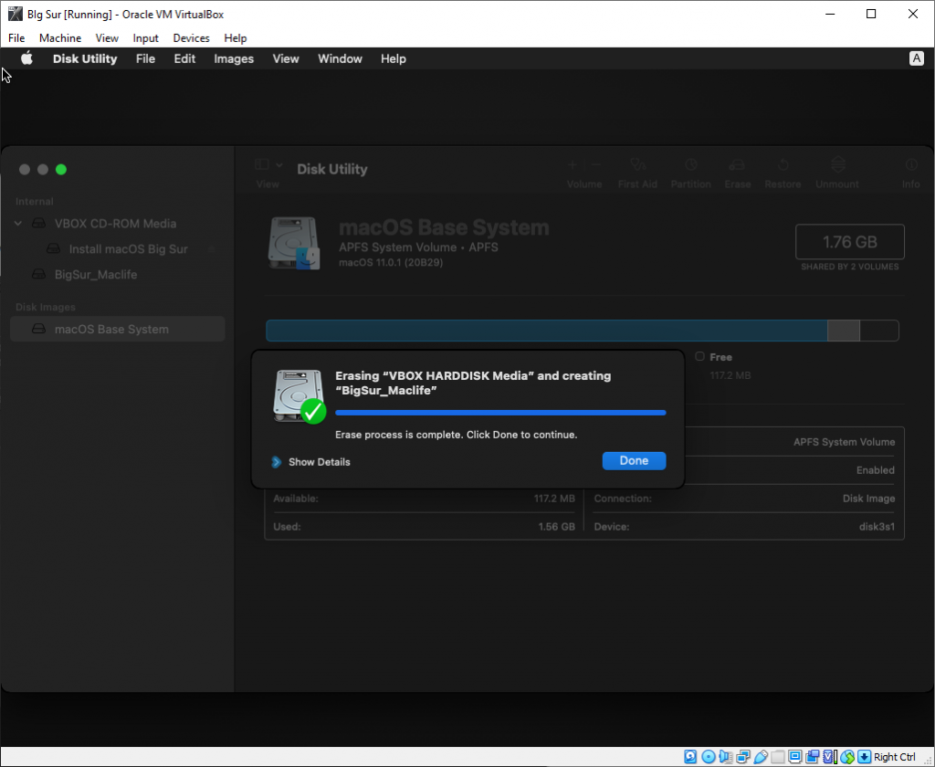Collapse the VBOX CD-ROM Media tree item
The image size is (935, 767).
(x=18, y=224)
